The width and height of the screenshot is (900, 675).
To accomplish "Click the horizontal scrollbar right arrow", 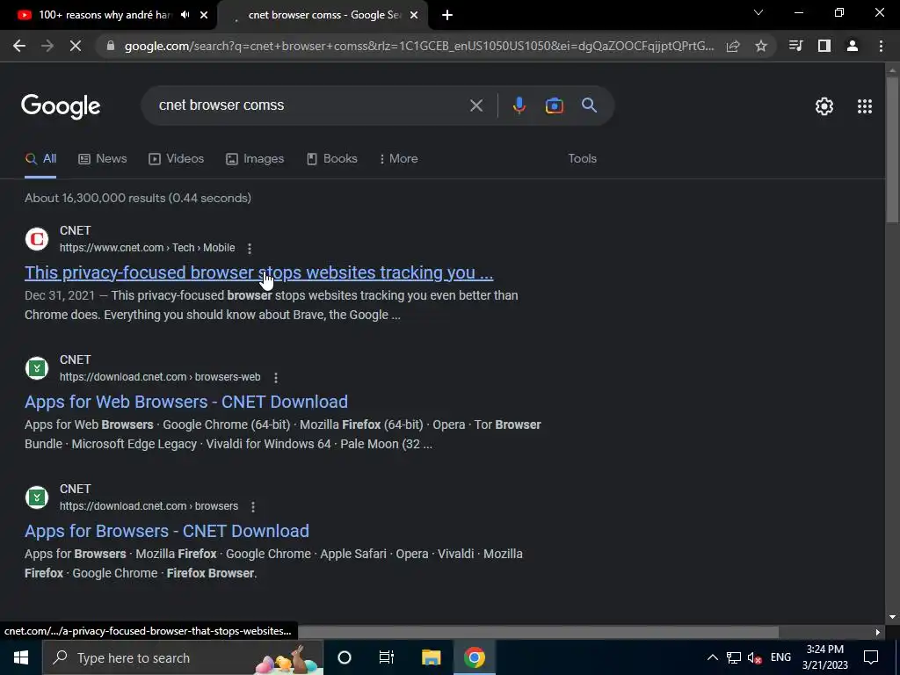I will tap(878, 632).
